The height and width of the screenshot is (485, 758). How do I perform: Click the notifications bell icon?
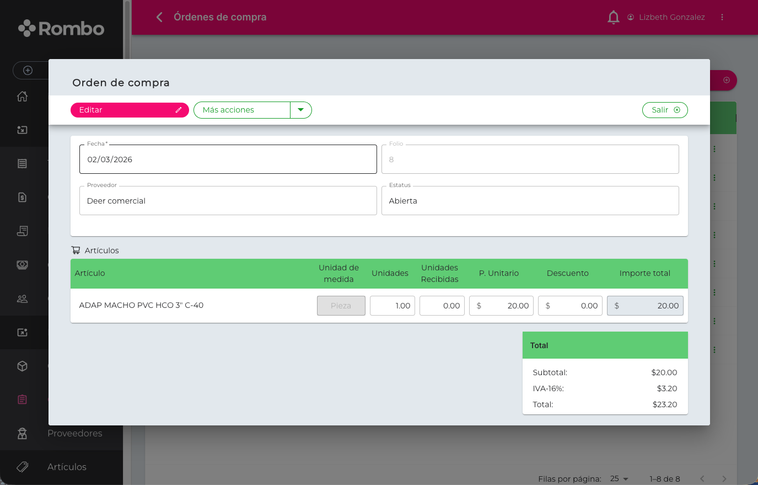tap(613, 18)
